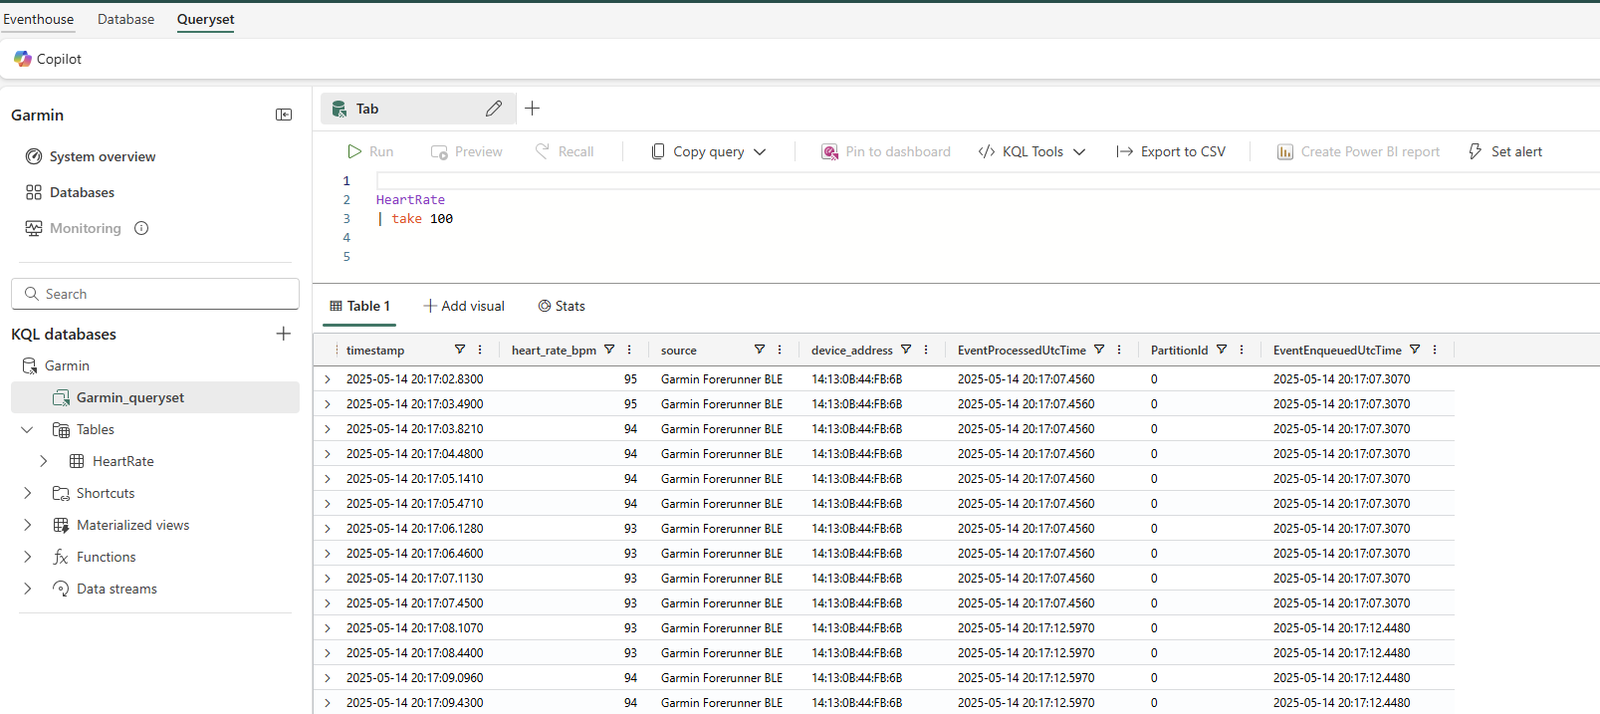The width and height of the screenshot is (1600, 714).
Task: Export results to CSV
Action: [1171, 151]
